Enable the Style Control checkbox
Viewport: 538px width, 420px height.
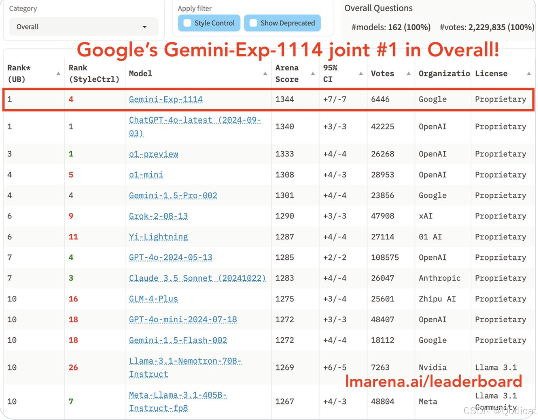187,23
